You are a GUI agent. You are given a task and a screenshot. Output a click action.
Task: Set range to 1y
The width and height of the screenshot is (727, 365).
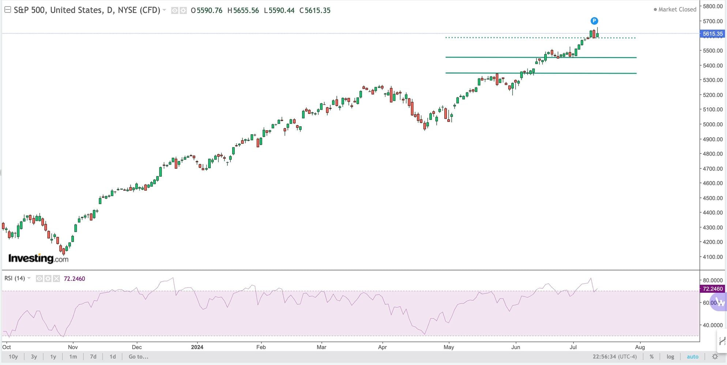coord(53,357)
